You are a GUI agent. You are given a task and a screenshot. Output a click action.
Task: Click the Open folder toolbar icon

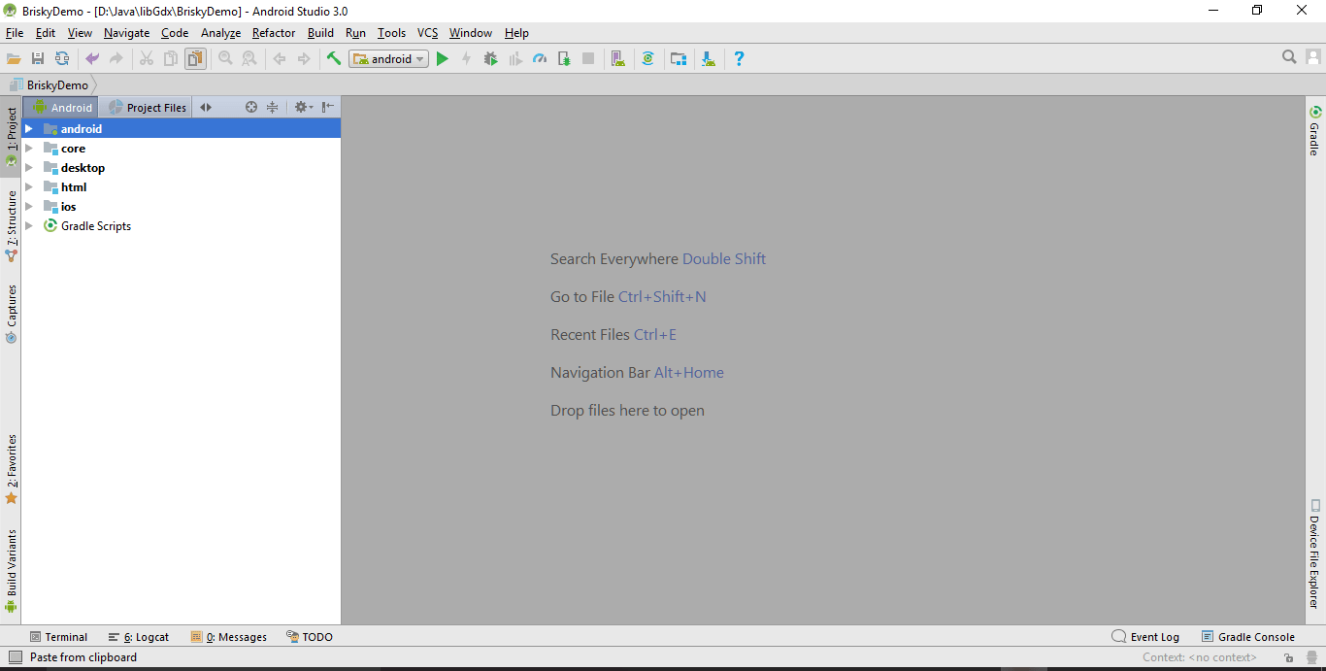[x=14, y=59]
